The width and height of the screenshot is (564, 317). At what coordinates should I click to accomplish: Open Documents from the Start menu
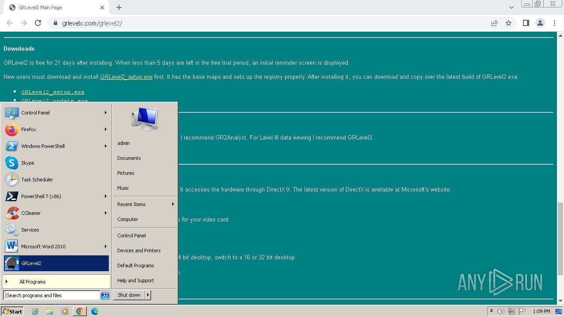coord(129,158)
